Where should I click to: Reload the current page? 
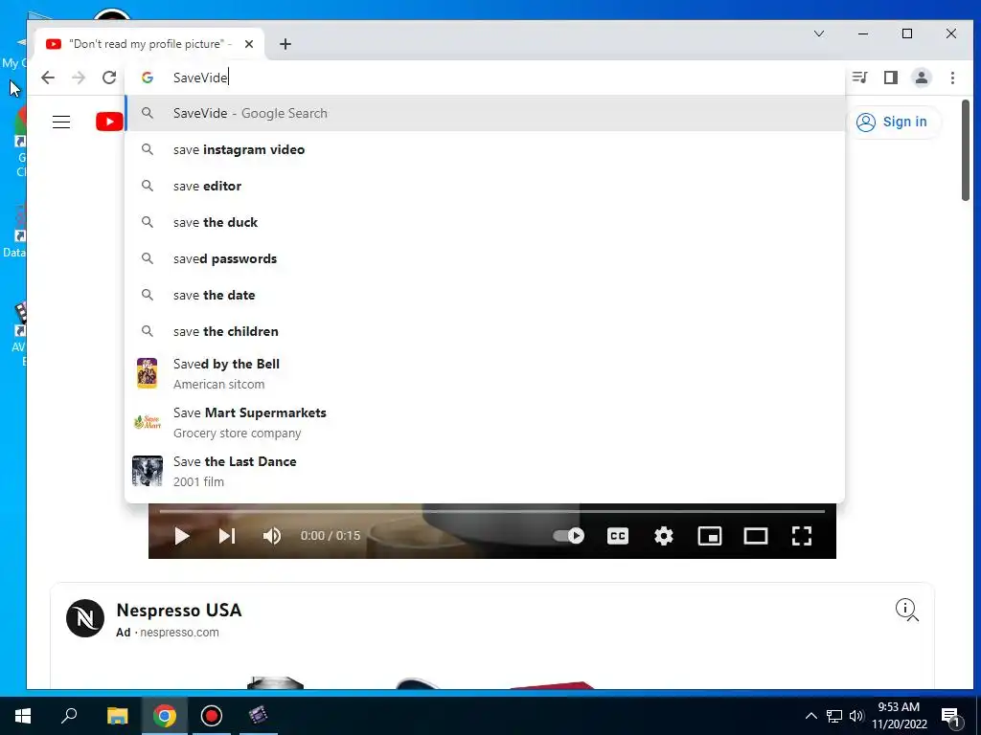click(109, 78)
